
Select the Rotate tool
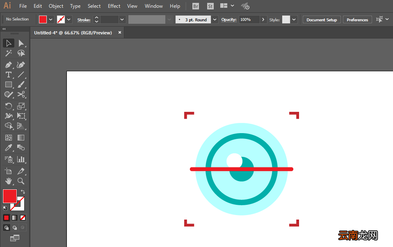[9, 106]
